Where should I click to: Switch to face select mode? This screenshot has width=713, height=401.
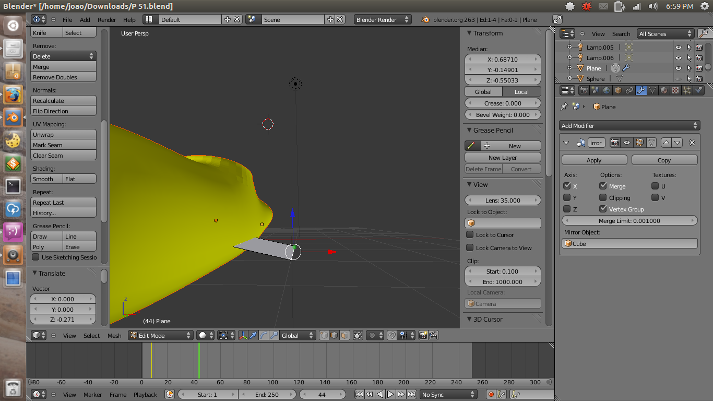tap(344, 335)
